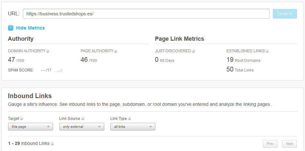Screen dimensions: 305x151
Task: Click the Hide Metrics link
Action: [30, 28]
